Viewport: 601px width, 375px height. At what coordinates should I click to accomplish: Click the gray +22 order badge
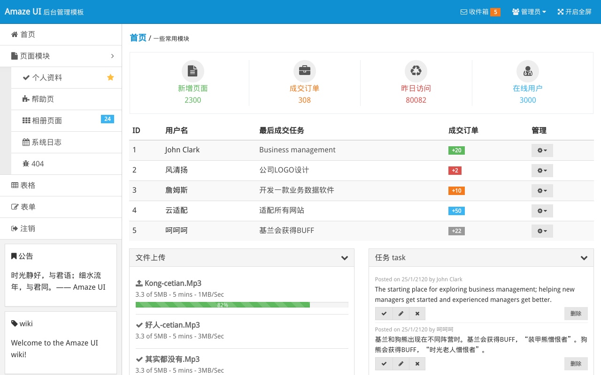tap(456, 231)
